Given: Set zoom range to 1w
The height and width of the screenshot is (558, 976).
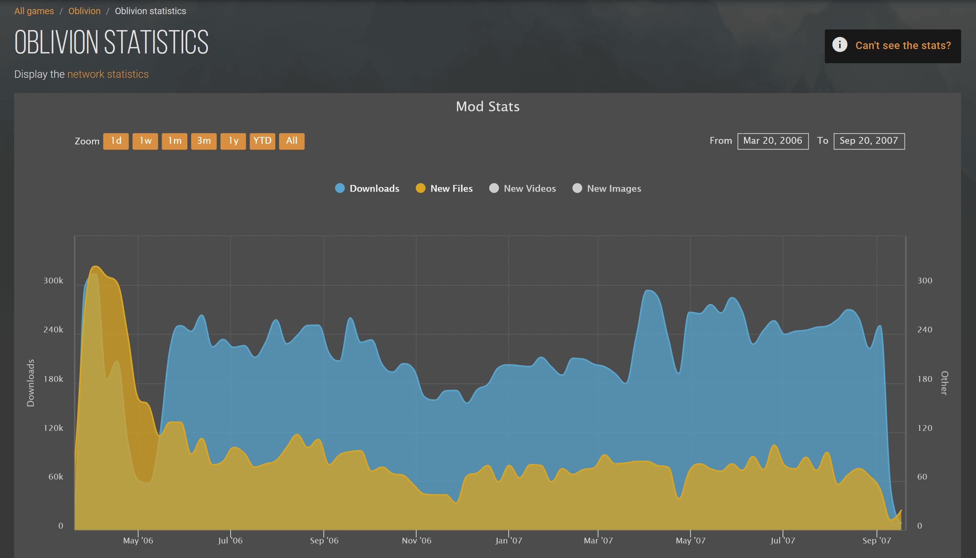Looking at the screenshot, I should 145,141.
